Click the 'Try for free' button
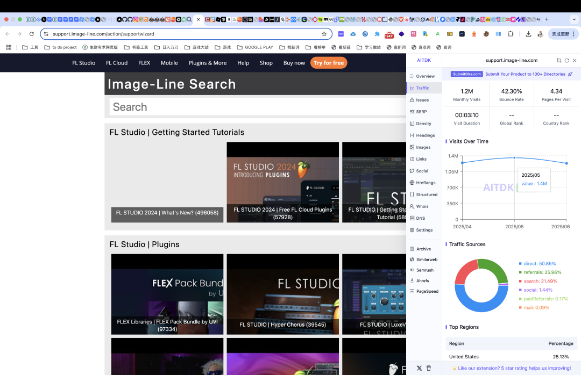 click(329, 63)
